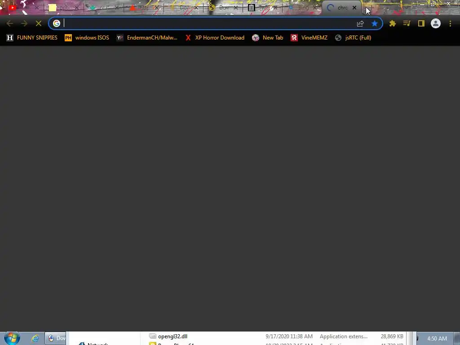Go forward using the forward arrow
Viewport: 460px width, 345px height.
coord(24,23)
